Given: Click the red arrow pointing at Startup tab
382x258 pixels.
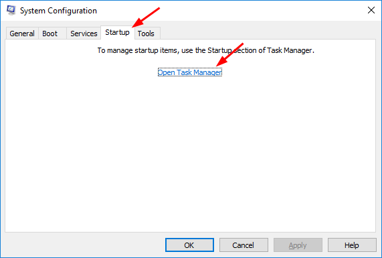Looking at the screenshot, I should [146, 17].
